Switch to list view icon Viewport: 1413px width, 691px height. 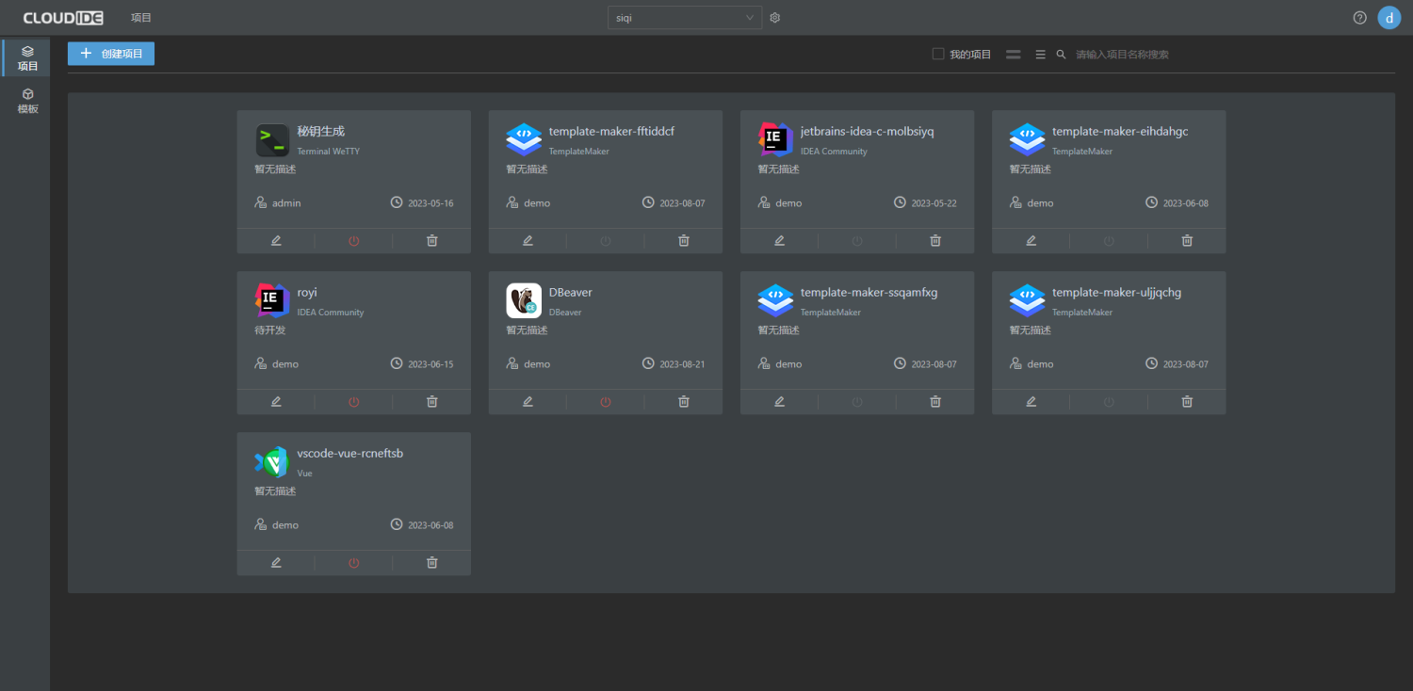[x=1040, y=55]
